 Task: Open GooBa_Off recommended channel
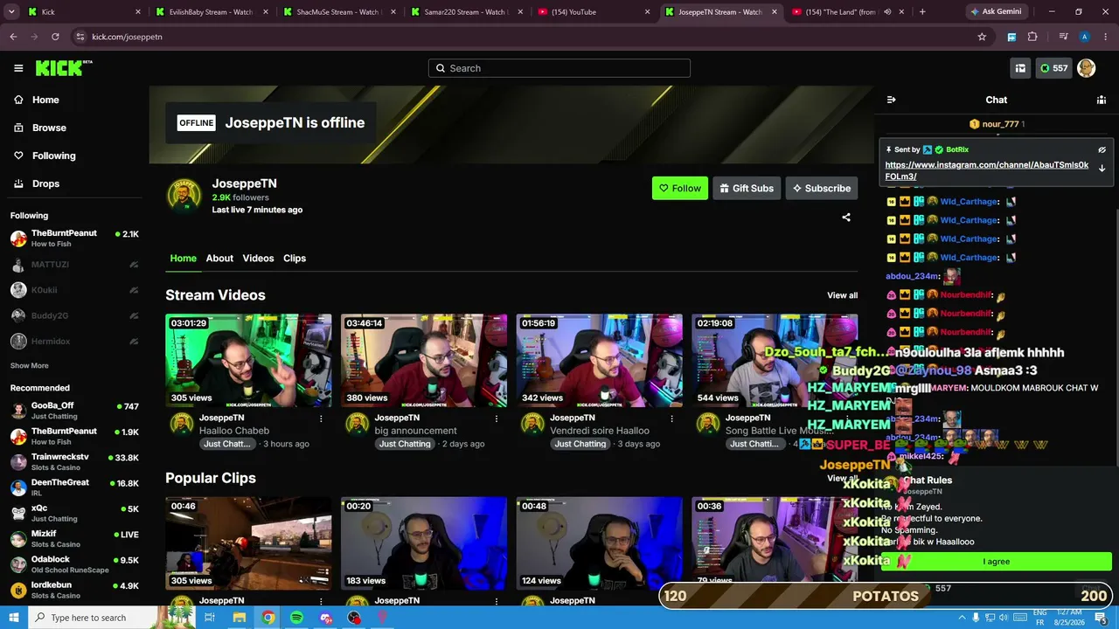[74, 411]
